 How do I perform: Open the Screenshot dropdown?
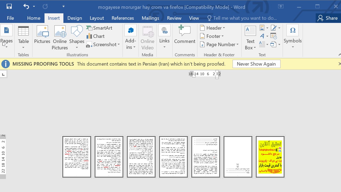[x=103, y=45]
